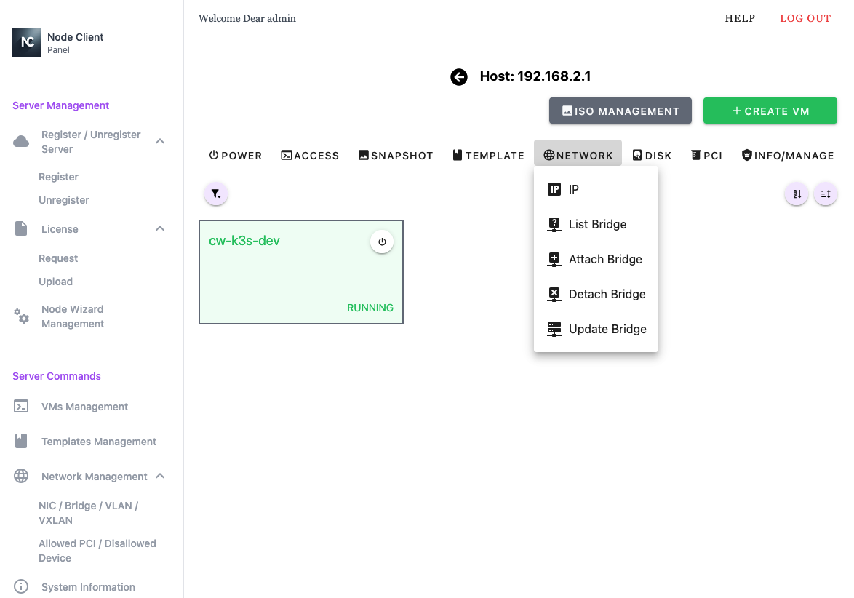Open ISO Management

[x=620, y=111]
